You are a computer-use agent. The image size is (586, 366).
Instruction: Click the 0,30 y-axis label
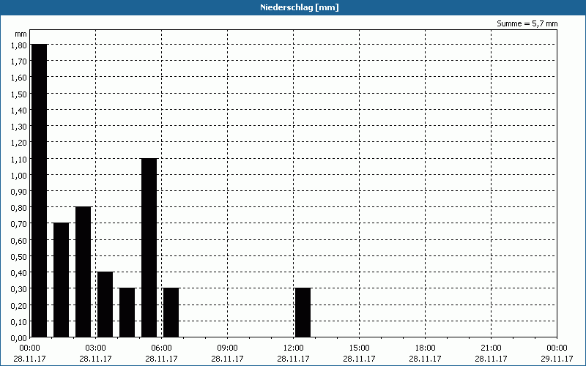pyautogui.click(x=19, y=288)
